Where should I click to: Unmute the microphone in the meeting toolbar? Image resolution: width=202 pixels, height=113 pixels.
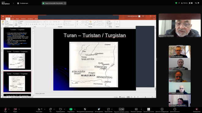click(x=6, y=109)
